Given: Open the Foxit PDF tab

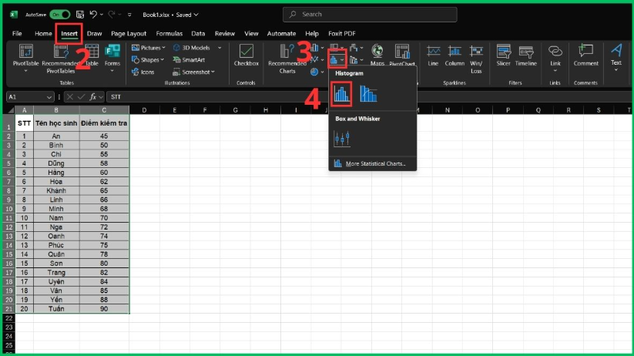Looking at the screenshot, I should (x=342, y=34).
